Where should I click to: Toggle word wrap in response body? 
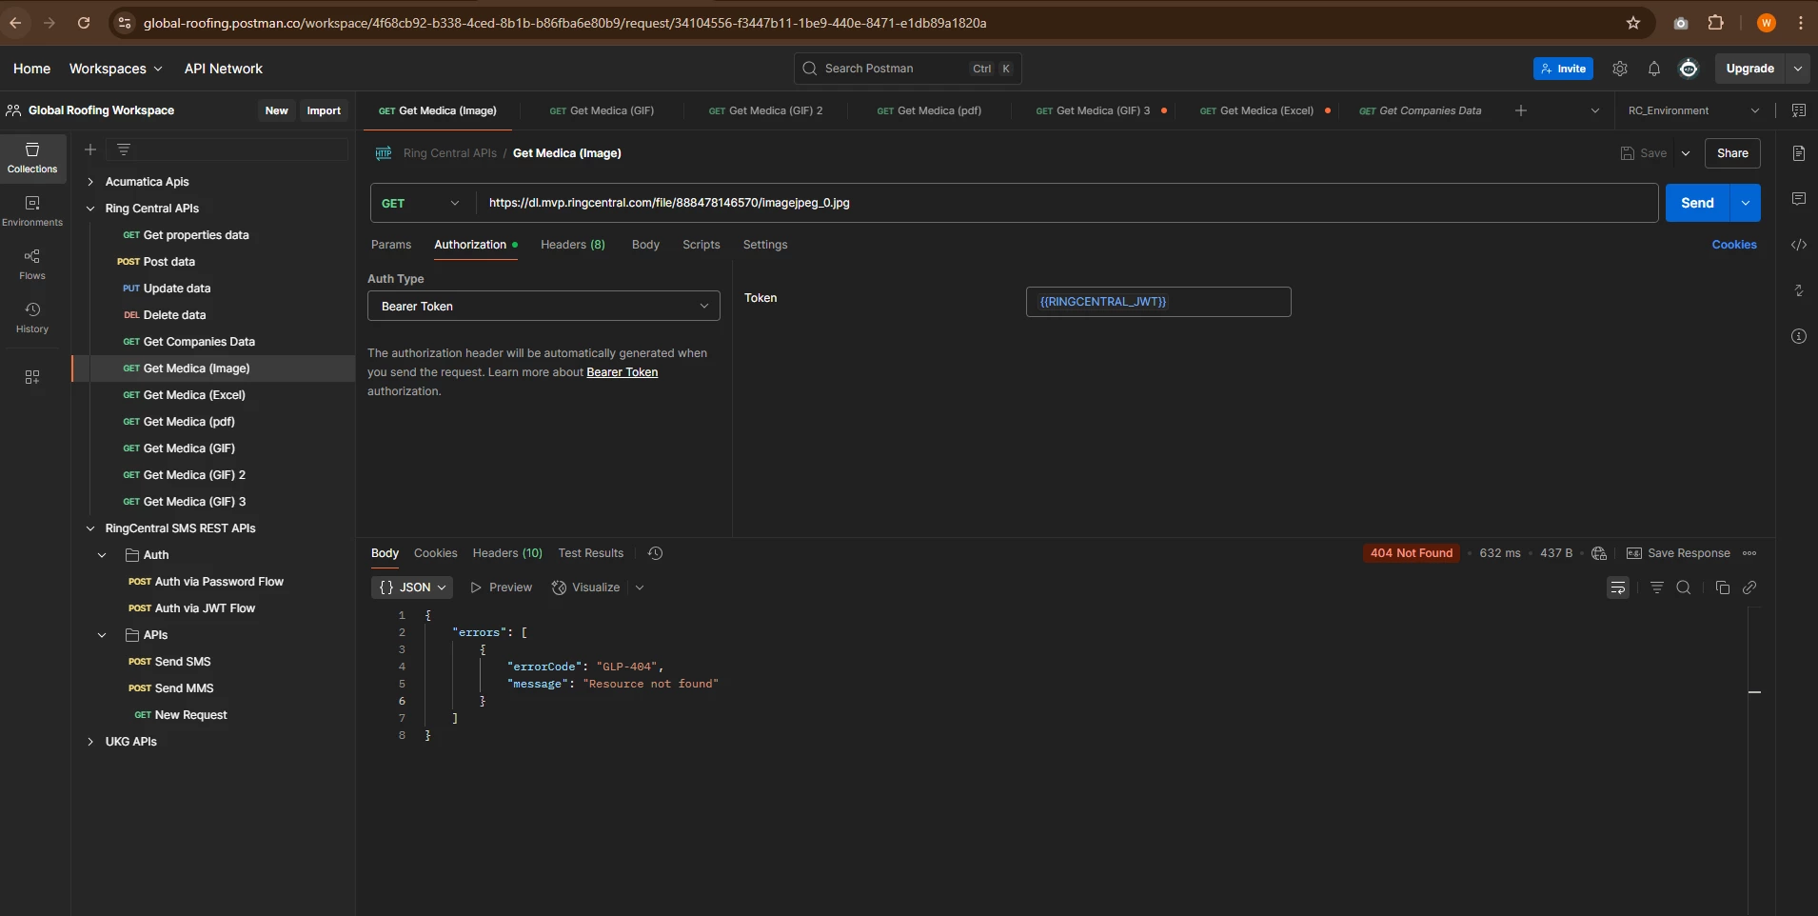(x=1618, y=587)
